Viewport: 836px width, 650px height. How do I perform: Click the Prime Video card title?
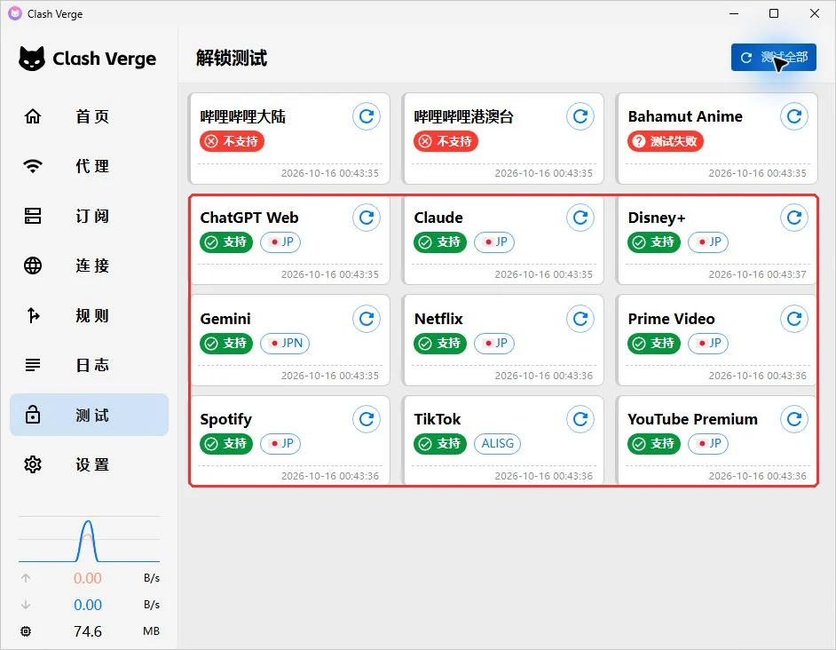pyautogui.click(x=671, y=319)
